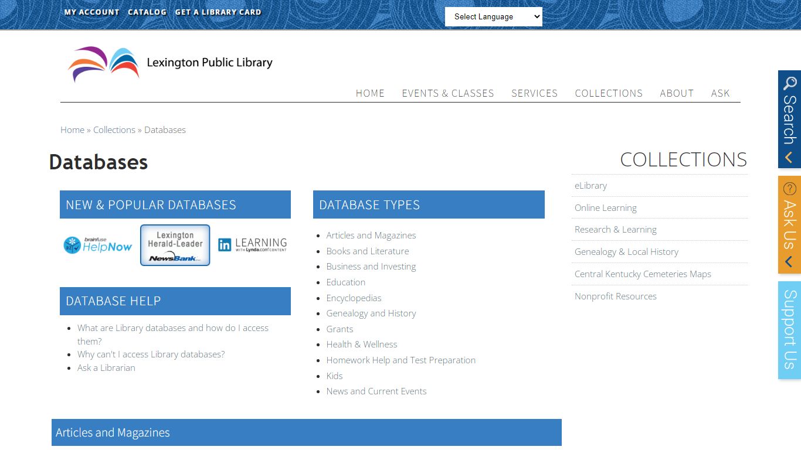The image size is (801, 450).
Task: Open the About menu
Action: pyautogui.click(x=677, y=93)
